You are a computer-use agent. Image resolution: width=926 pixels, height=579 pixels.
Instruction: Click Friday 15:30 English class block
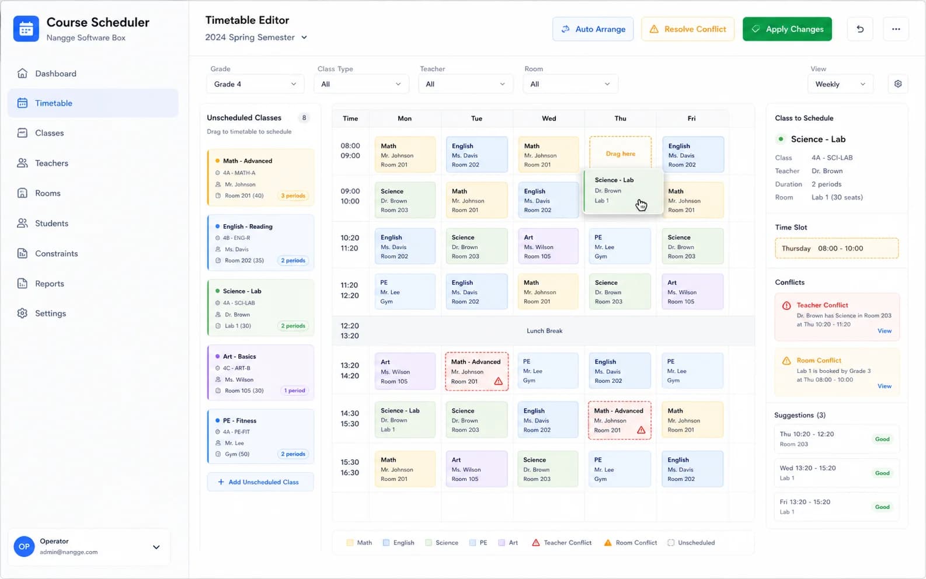point(692,469)
